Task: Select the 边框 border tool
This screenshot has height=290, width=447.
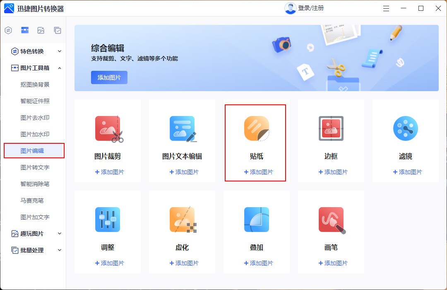Action: point(331,141)
